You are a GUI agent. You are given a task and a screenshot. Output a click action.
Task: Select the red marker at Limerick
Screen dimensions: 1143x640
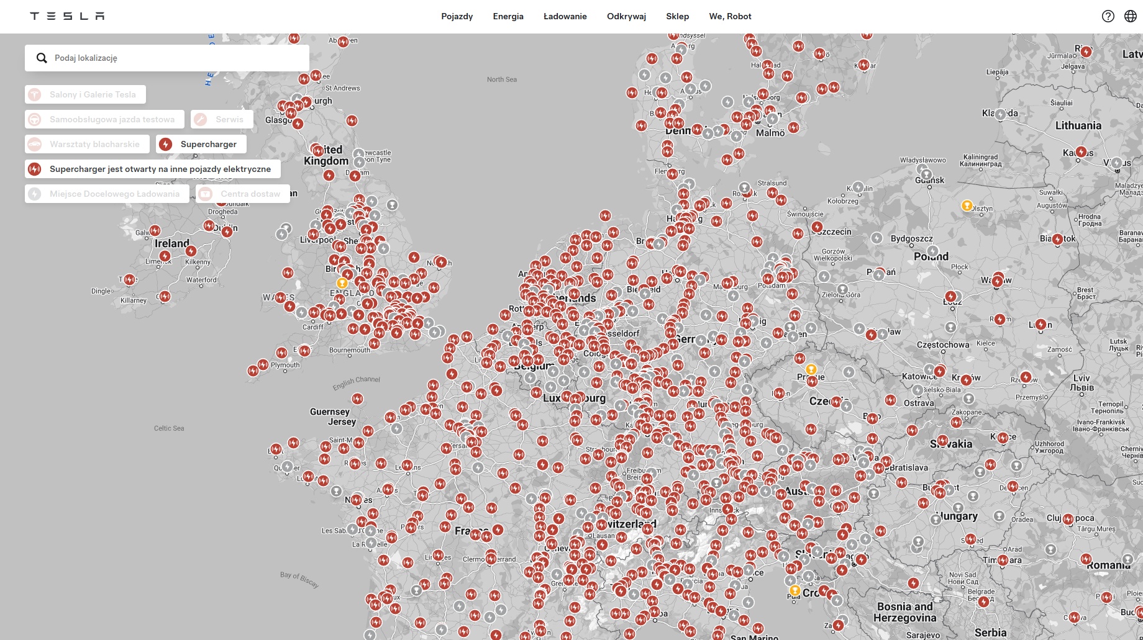[x=165, y=256]
